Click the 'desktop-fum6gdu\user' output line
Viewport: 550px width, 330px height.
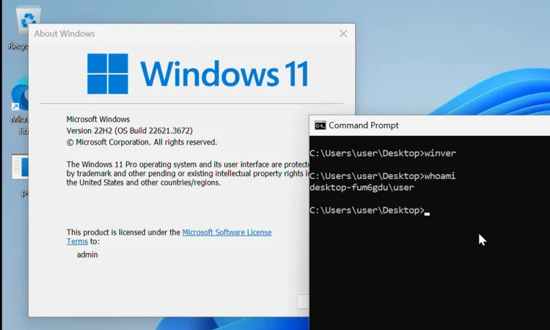coord(362,187)
